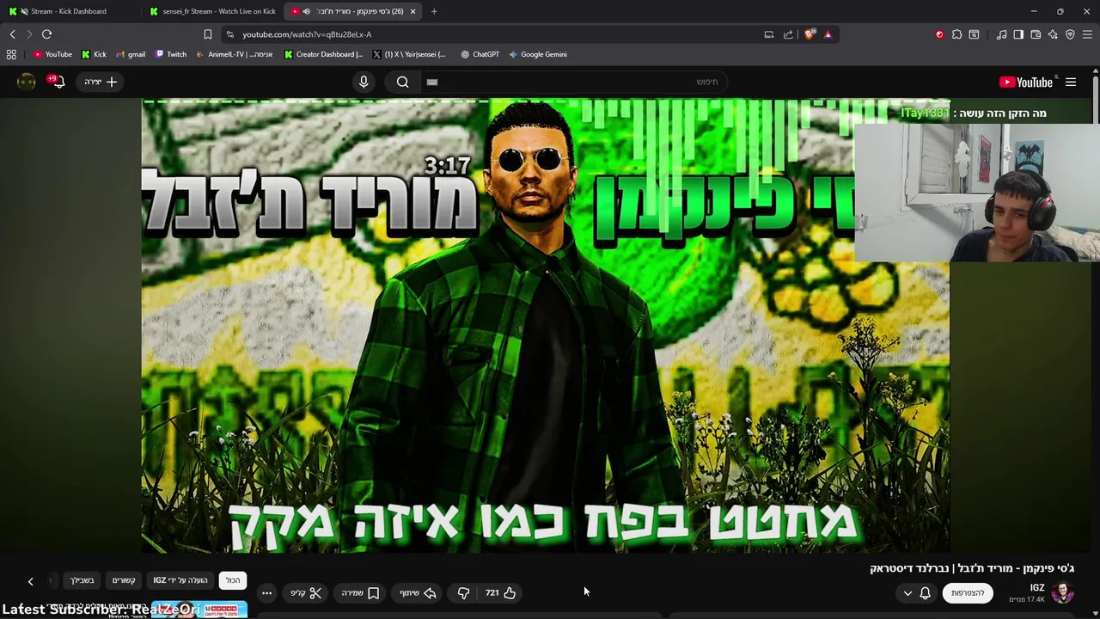Start voice search with microphone icon

[x=364, y=82]
